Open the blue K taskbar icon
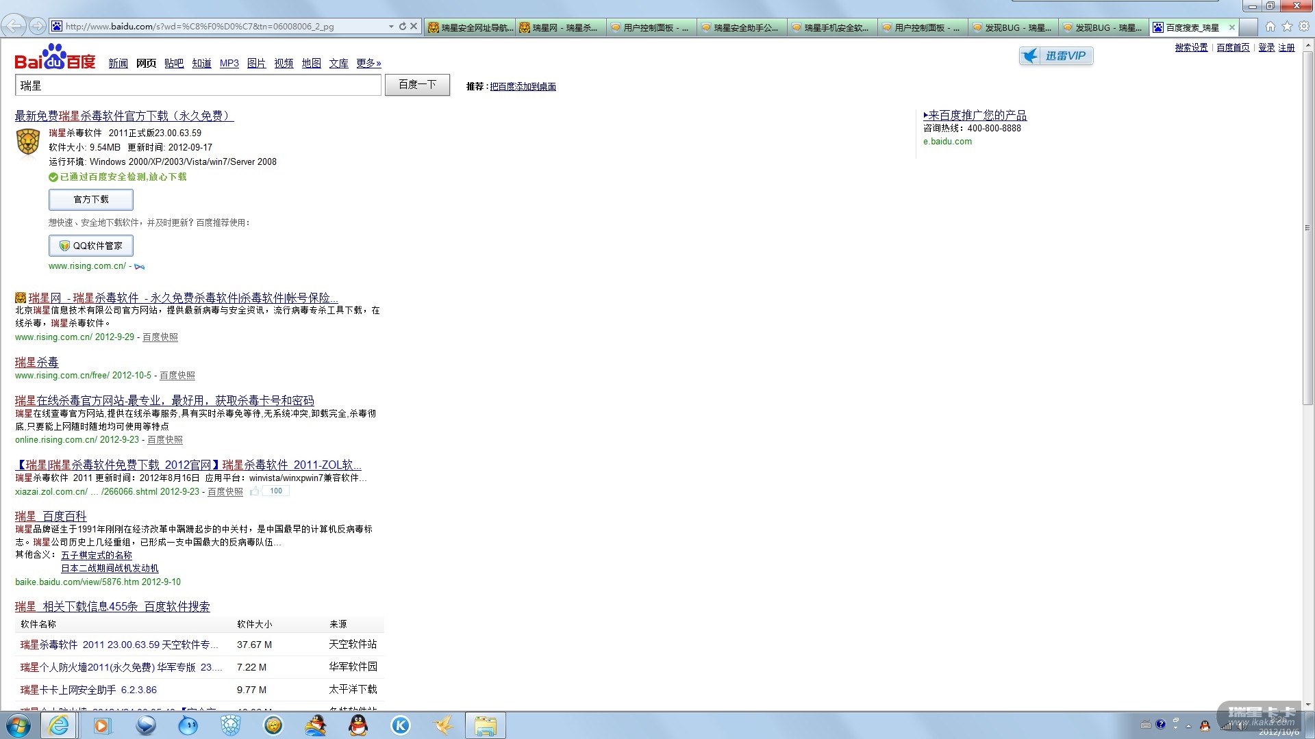The width and height of the screenshot is (1315, 739). pos(401,725)
